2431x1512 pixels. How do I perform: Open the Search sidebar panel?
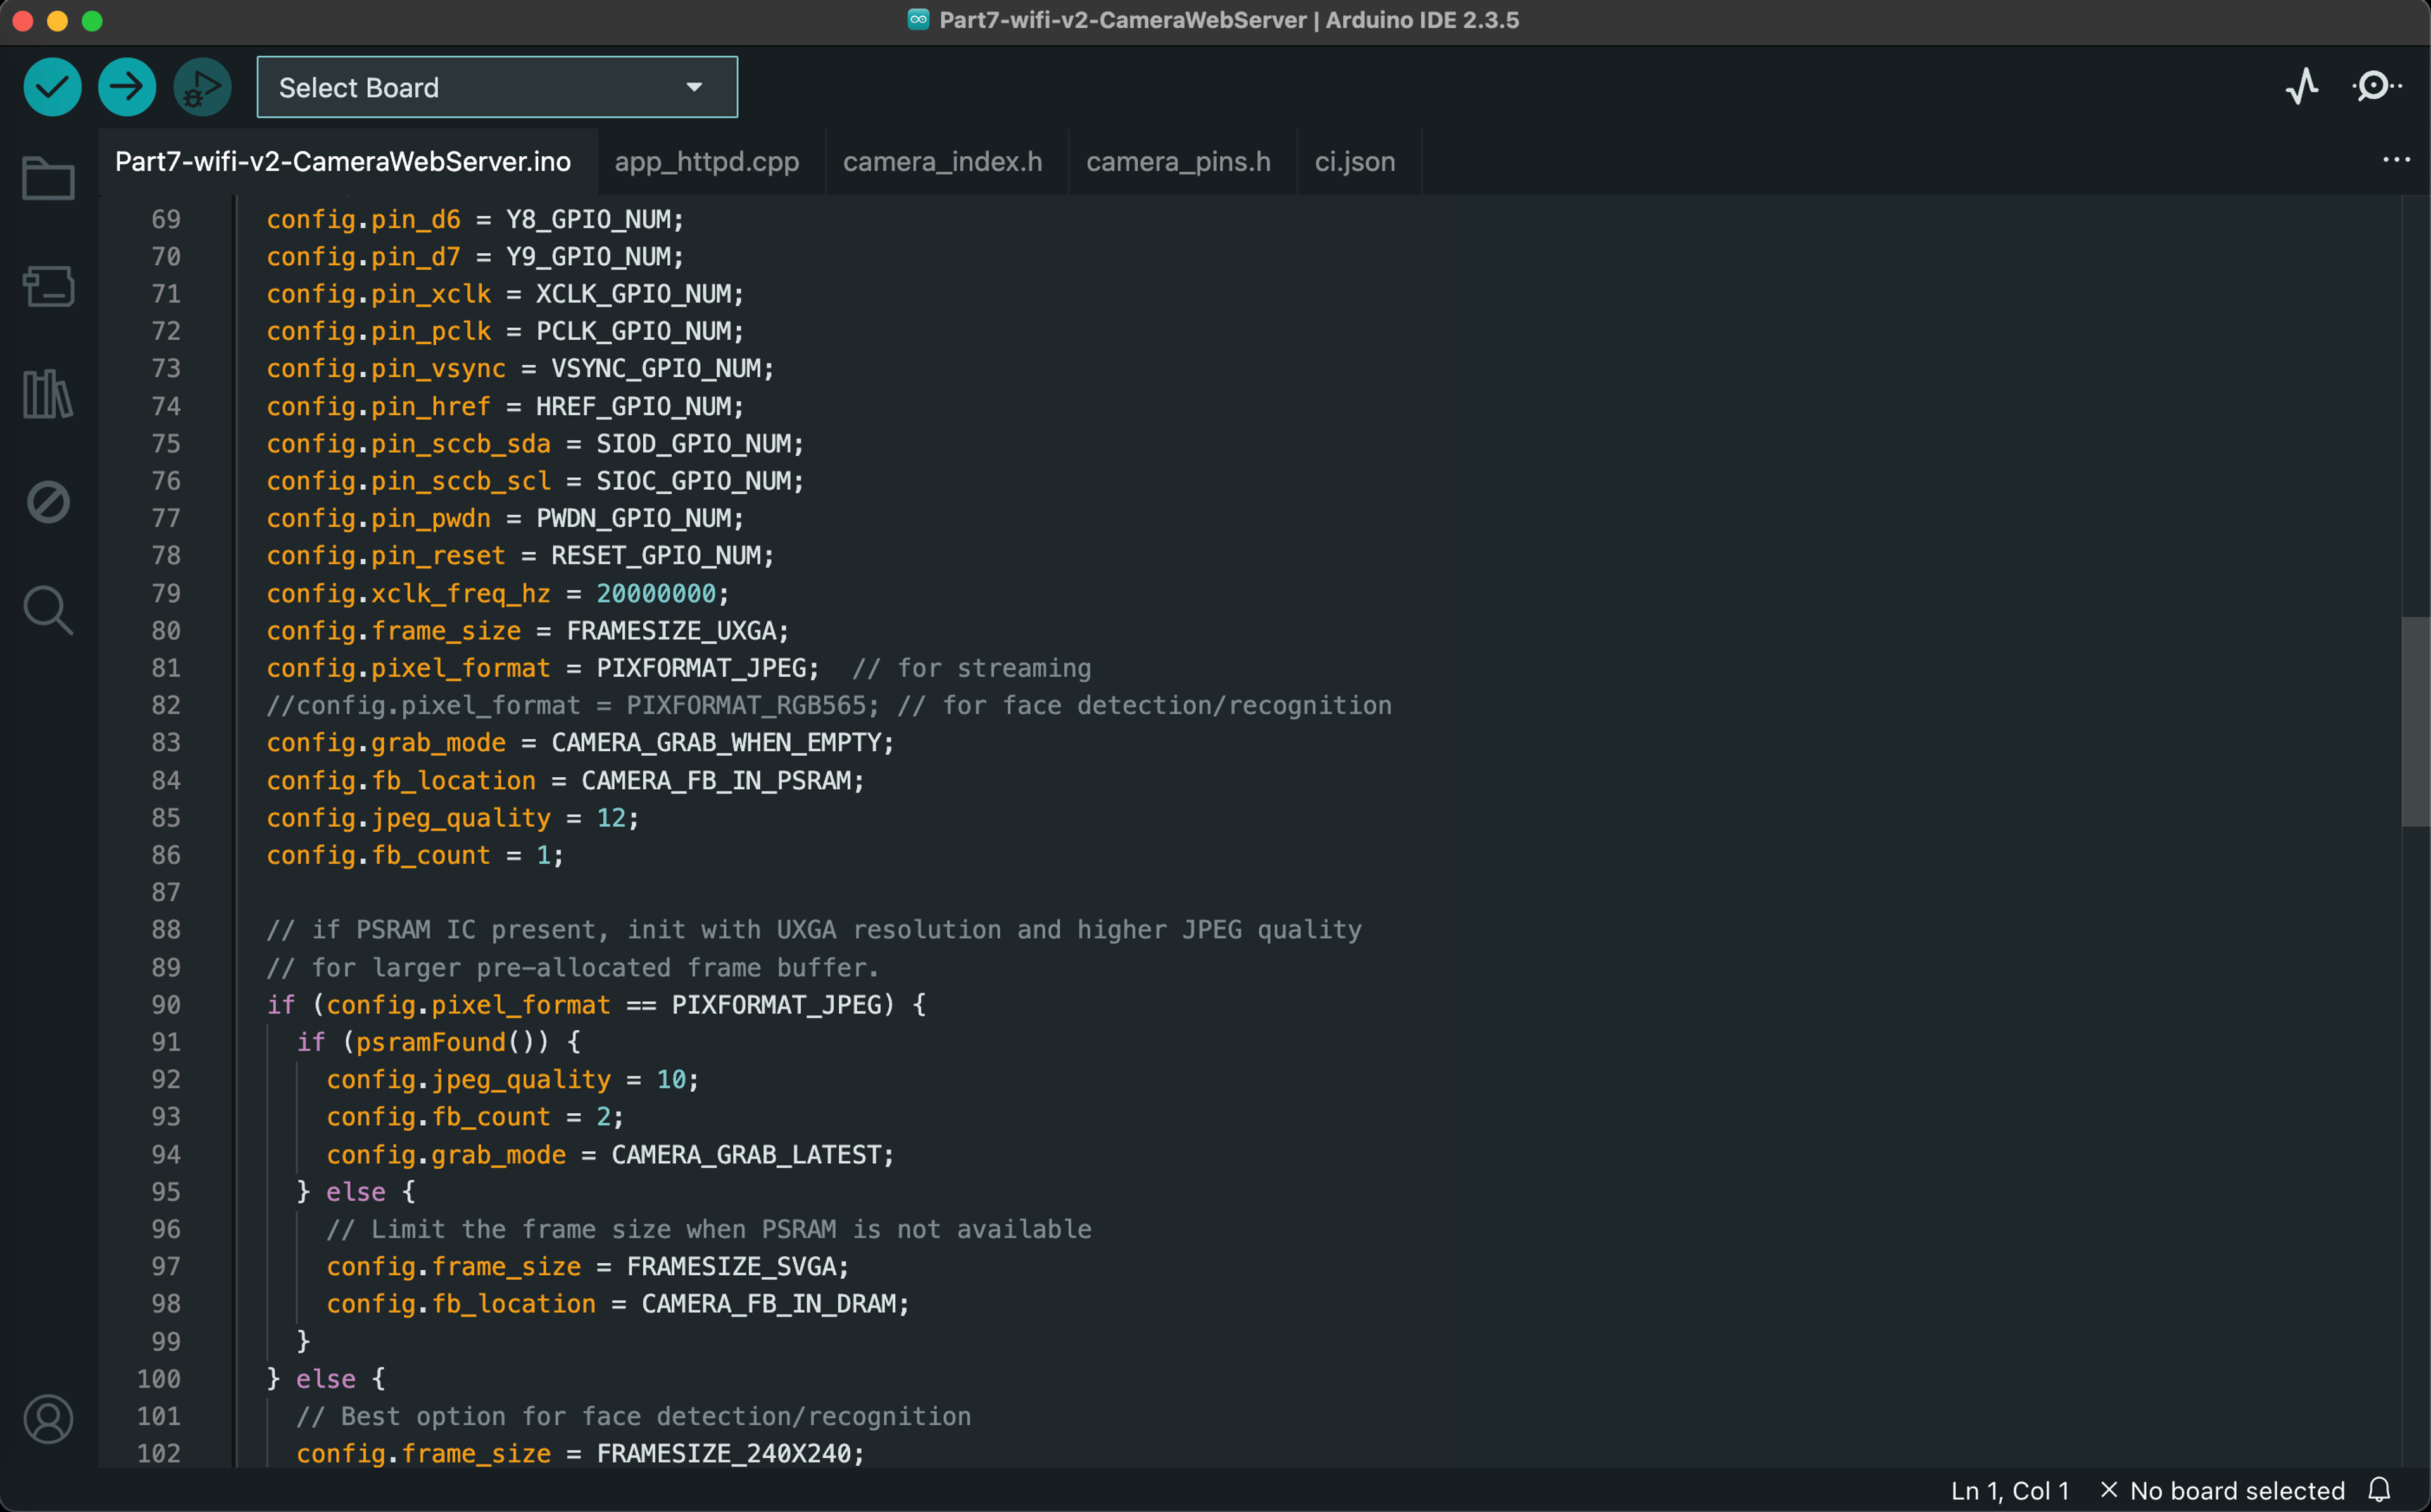(x=48, y=610)
